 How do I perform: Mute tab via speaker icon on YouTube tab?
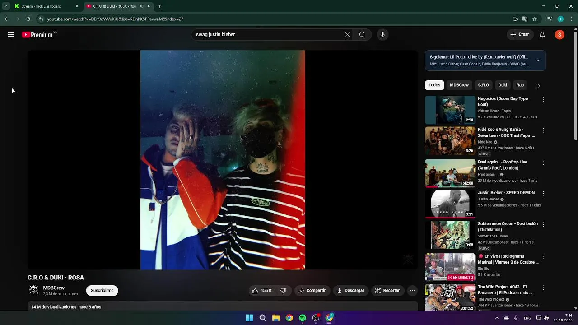click(141, 6)
